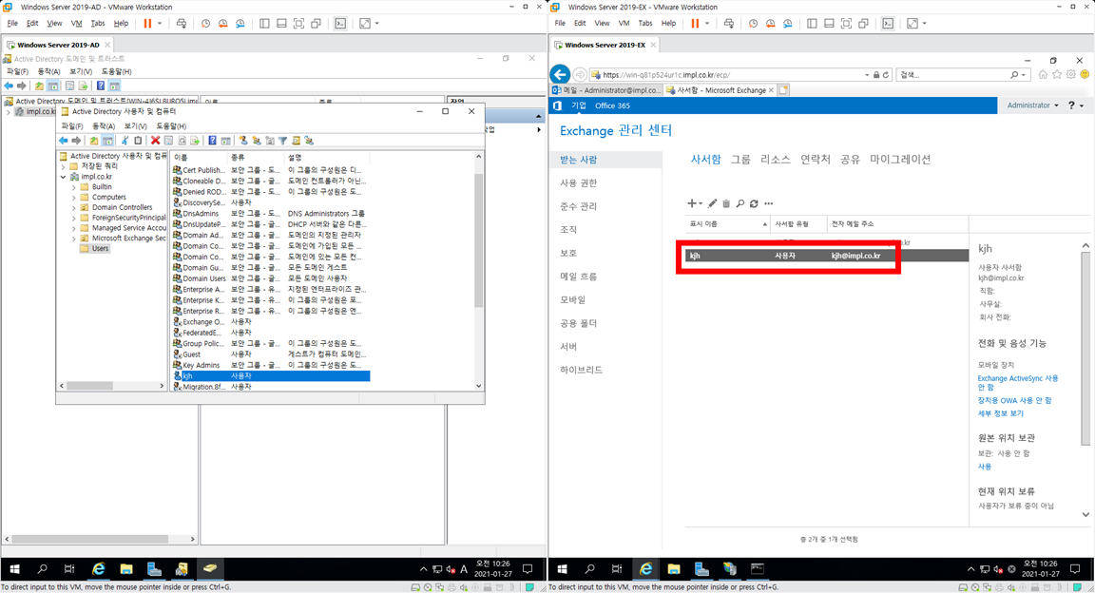
Task: Click the IE favorites star icon
Action: pos(1057,74)
